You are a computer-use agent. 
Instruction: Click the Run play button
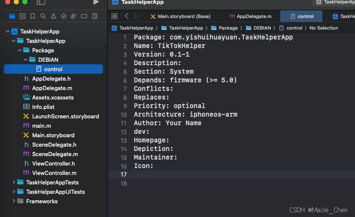[x=96, y=2]
